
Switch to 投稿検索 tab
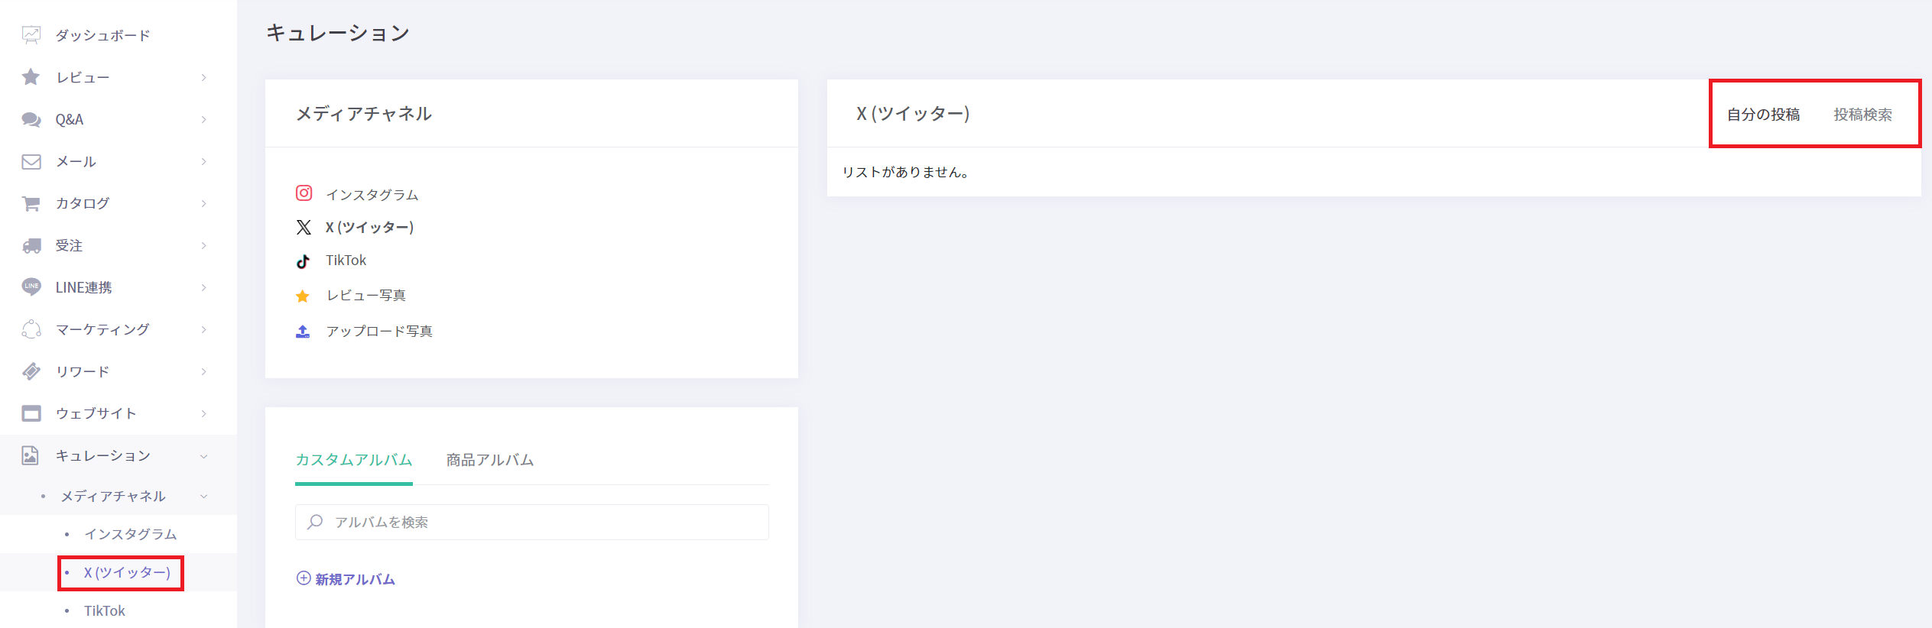click(1862, 115)
